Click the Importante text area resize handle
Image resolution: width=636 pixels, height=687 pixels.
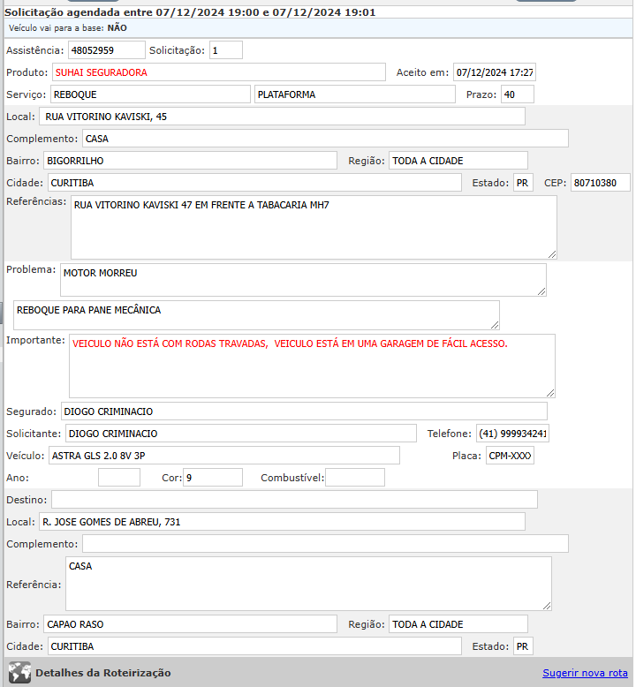click(550, 394)
